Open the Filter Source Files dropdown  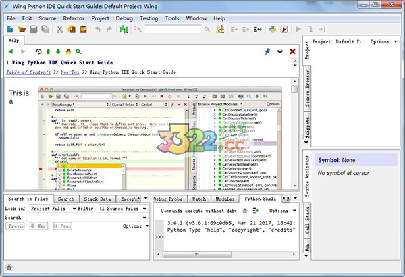coord(124,209)
